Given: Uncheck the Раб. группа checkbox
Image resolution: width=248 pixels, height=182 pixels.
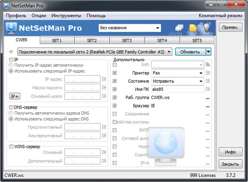Looking at the screenshot, I should point(114,97).
